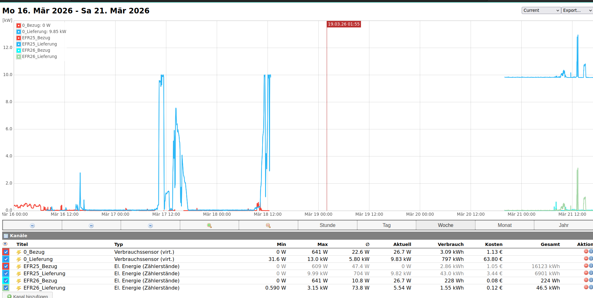Toggle the EFR26_Bezug channel checkbox
The image size is (593, 298).
click(x=6, y=281)
